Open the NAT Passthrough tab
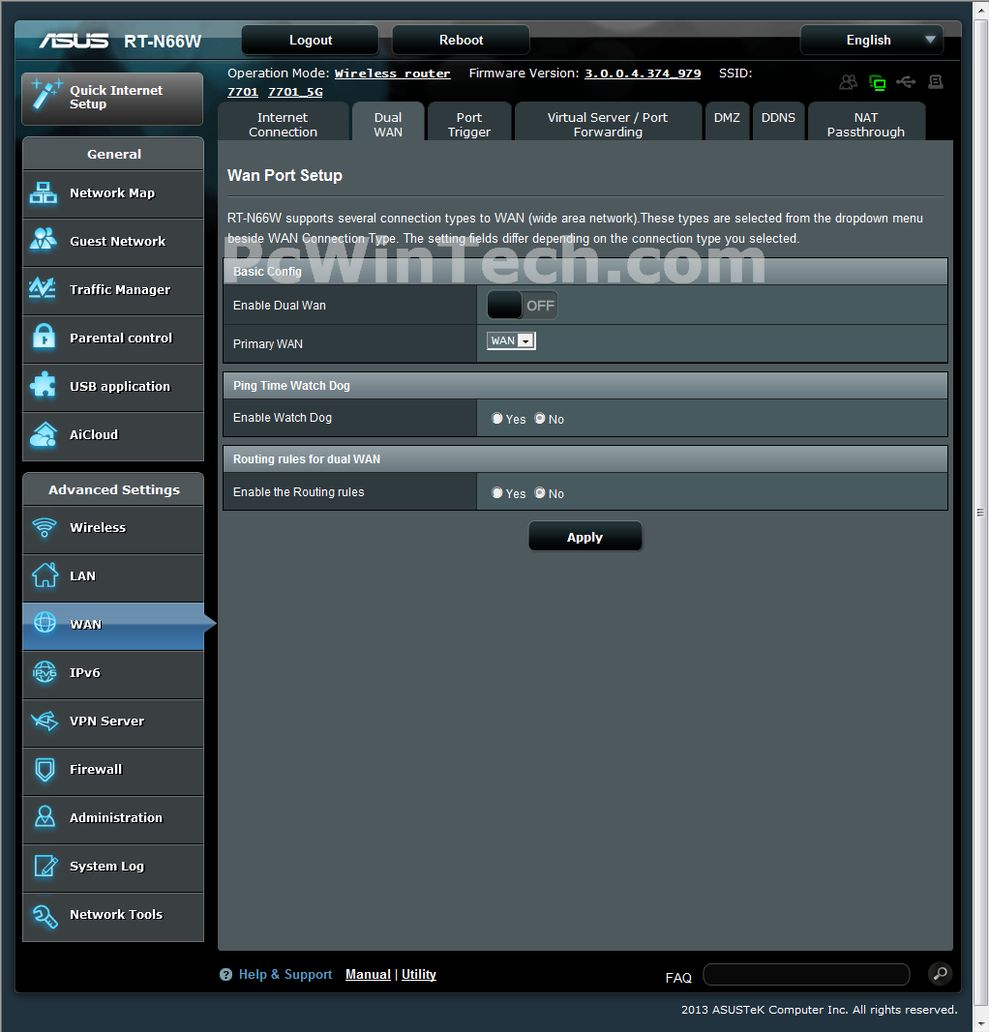 (x=866, y=124)
